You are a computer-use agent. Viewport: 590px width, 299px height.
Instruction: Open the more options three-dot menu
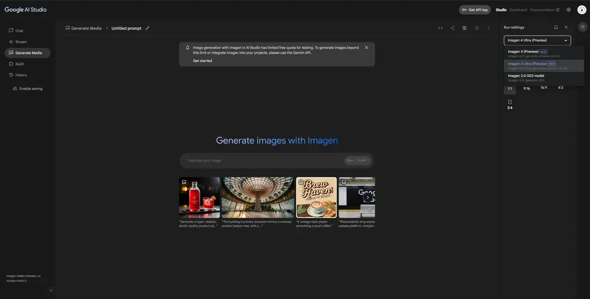coord(489,28)
